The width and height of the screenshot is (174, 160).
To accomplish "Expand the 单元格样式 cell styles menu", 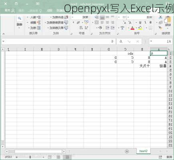I will pyautogui.click(x=58, y=28).
